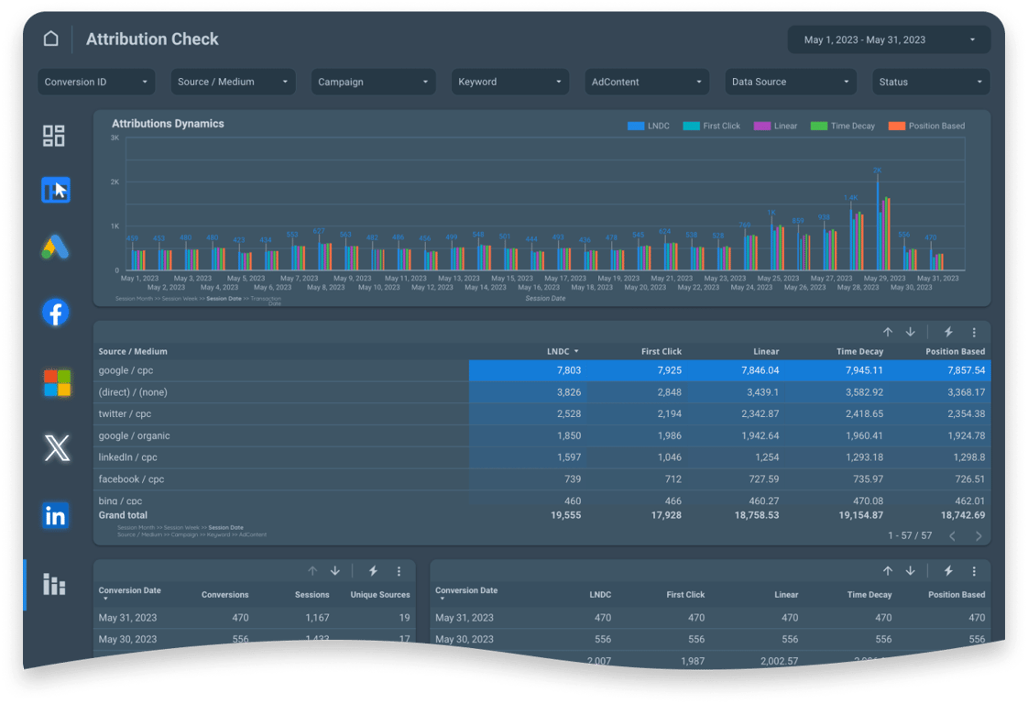Select the google / cpc row
This screenshot has width=1028, height=704.
pos(541,370)
